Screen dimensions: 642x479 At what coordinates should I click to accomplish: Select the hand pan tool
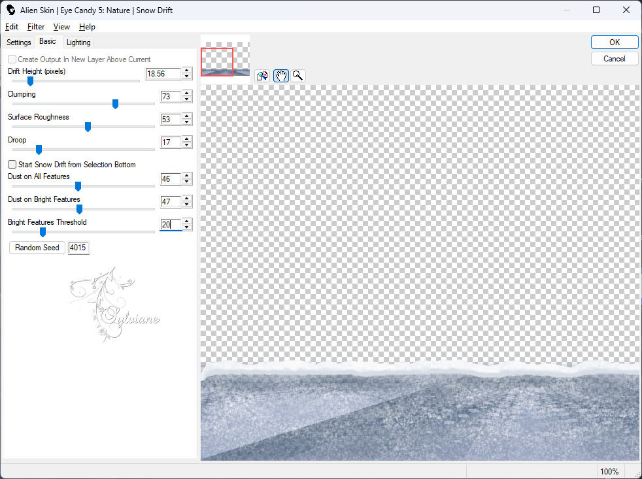(281, 76)
